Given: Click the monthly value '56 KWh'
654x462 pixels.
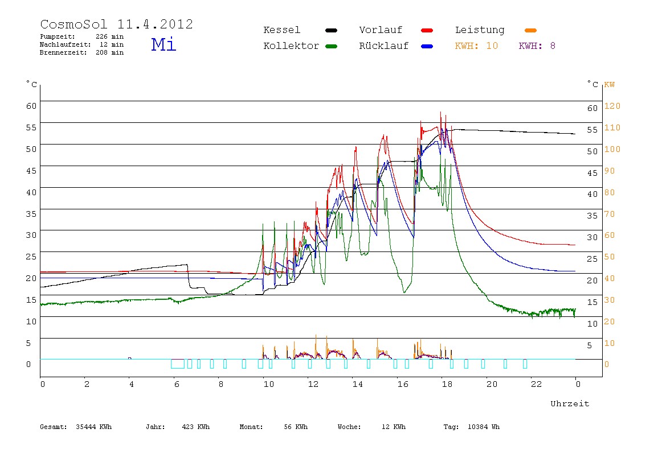Looking at the screenshot, I should pos(296,427).
